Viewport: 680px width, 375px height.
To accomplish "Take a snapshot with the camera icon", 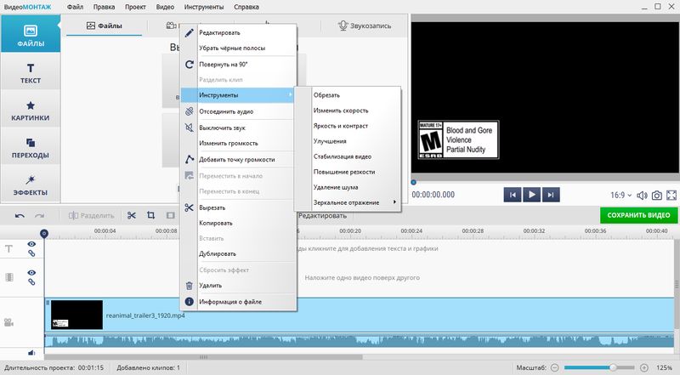I will click(657, 195).
